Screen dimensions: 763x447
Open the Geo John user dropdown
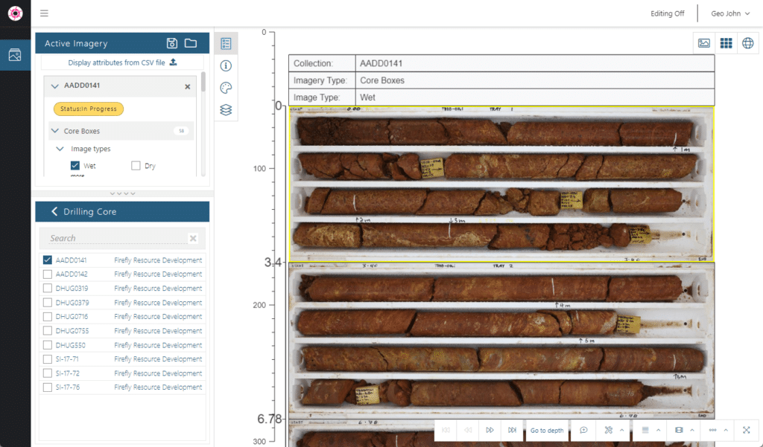tap(730, 13)
